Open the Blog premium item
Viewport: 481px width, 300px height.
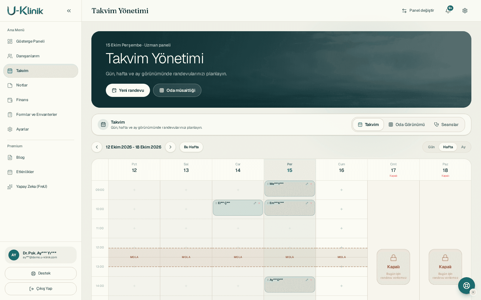click(41, 157)
